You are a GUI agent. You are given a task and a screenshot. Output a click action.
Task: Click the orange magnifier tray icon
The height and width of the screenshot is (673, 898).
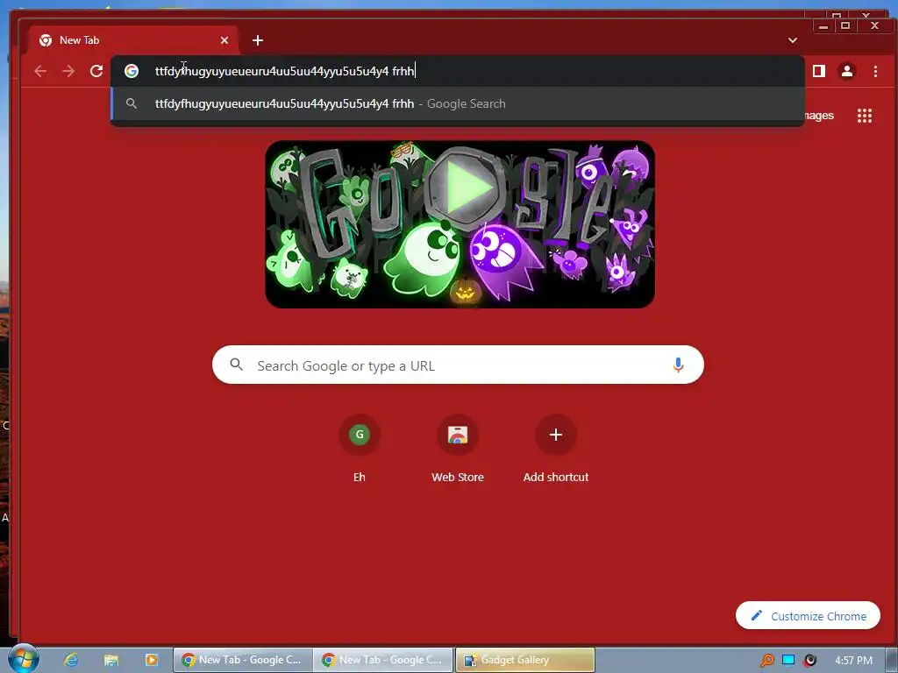tap(766, 660)
